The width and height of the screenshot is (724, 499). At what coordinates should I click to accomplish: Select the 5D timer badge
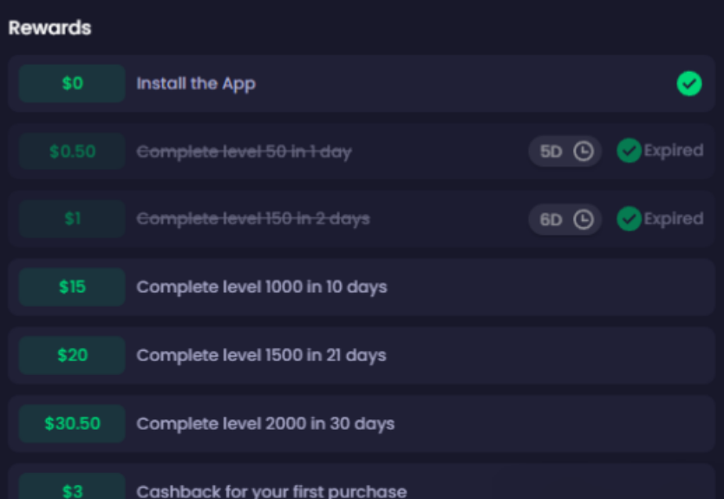pos(564,152)
